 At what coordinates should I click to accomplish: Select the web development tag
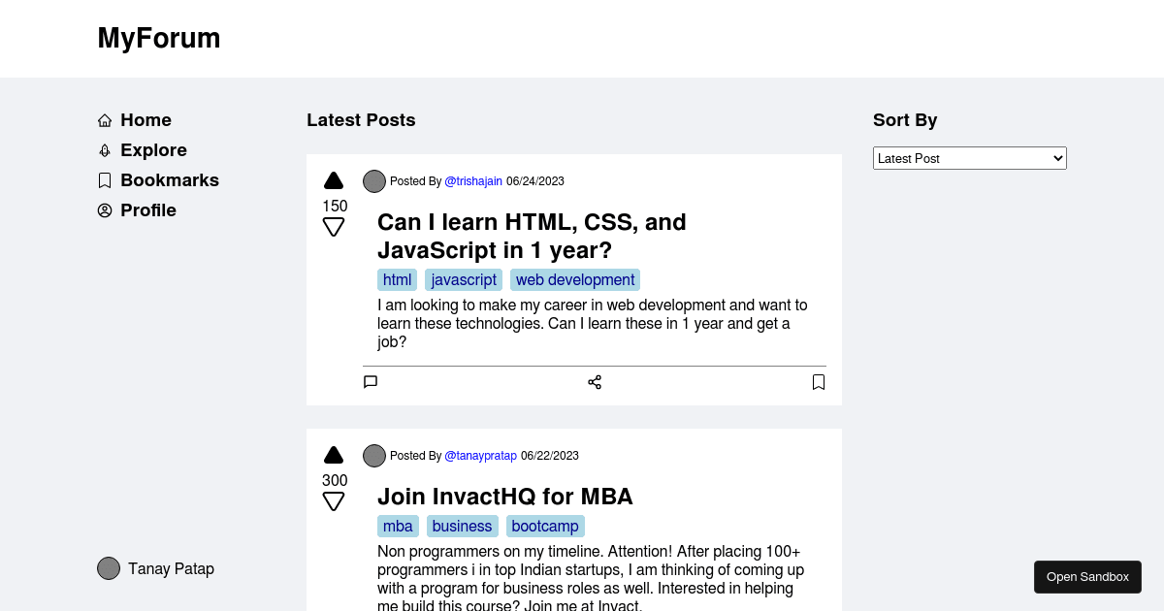click(x=575, y=280)
